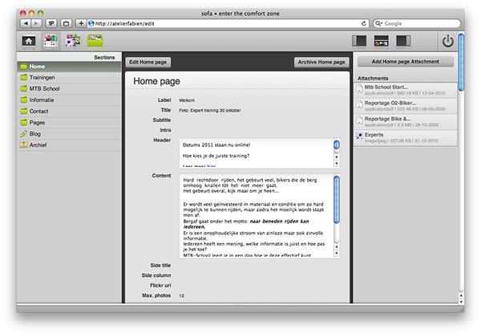The height and width of the screenshot is (334, 481).
Task: Open Trainingen section
Action: coord(69,77)
